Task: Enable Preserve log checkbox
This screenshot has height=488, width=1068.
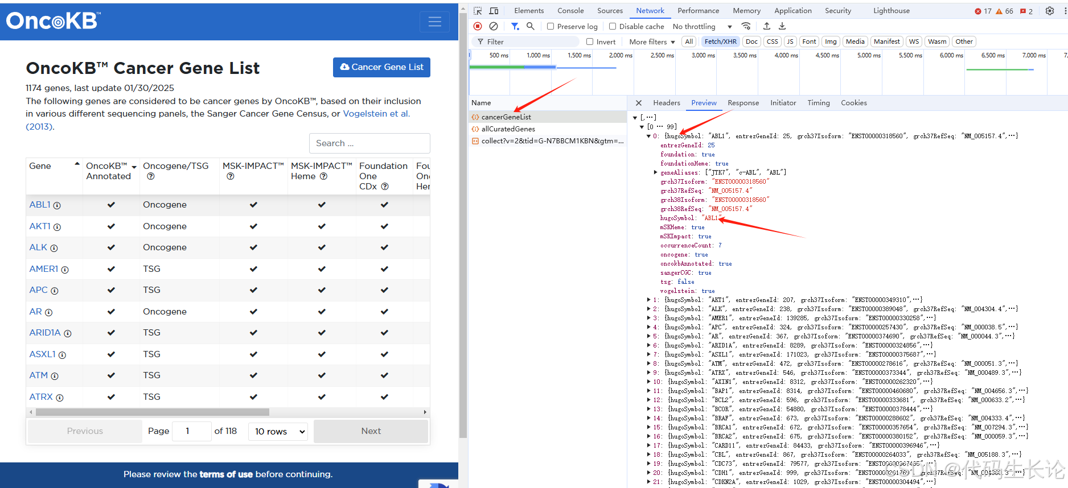Action: pos(551,26)
